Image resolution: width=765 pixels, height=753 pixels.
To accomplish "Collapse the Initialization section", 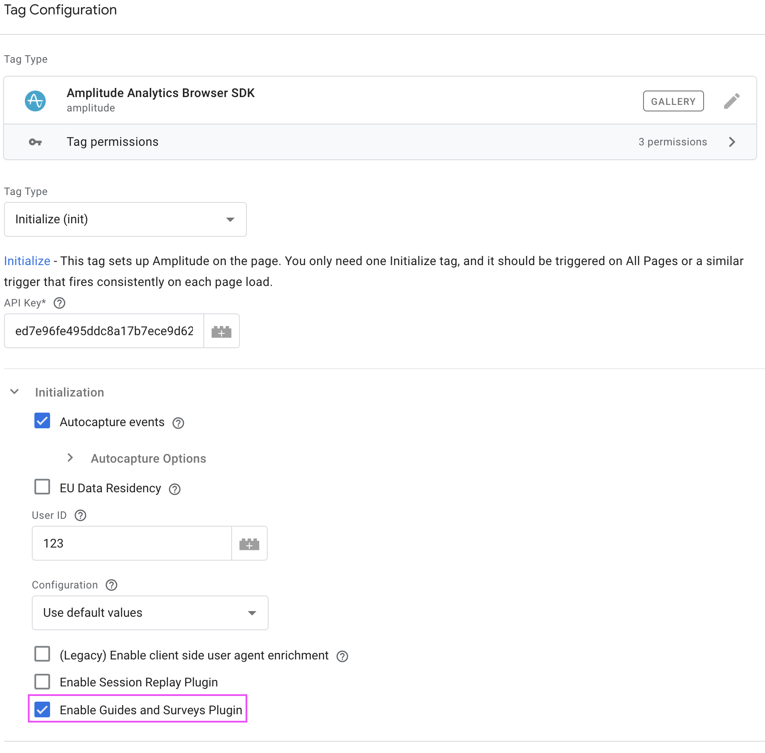I will [x=14, y=391].
